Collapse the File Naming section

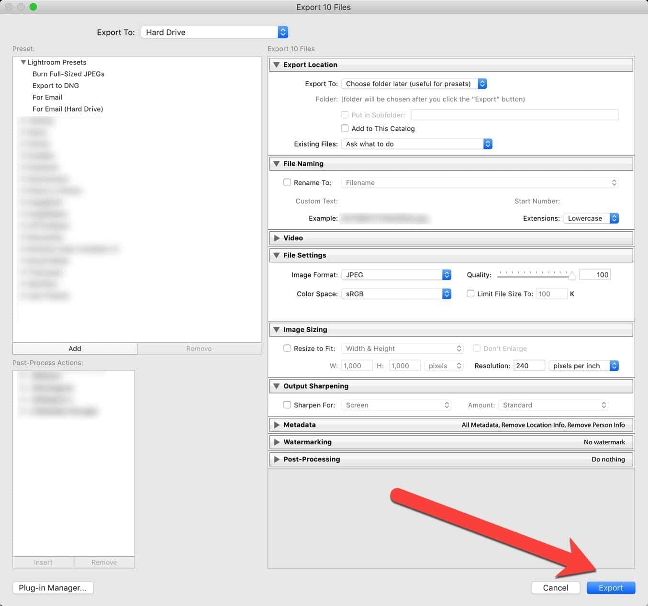pos(276,164)
